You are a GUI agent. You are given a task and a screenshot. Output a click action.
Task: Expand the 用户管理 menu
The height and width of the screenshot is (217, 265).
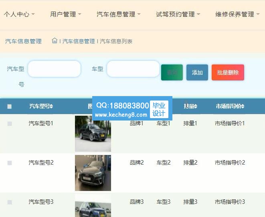click(x=66, y=14)
